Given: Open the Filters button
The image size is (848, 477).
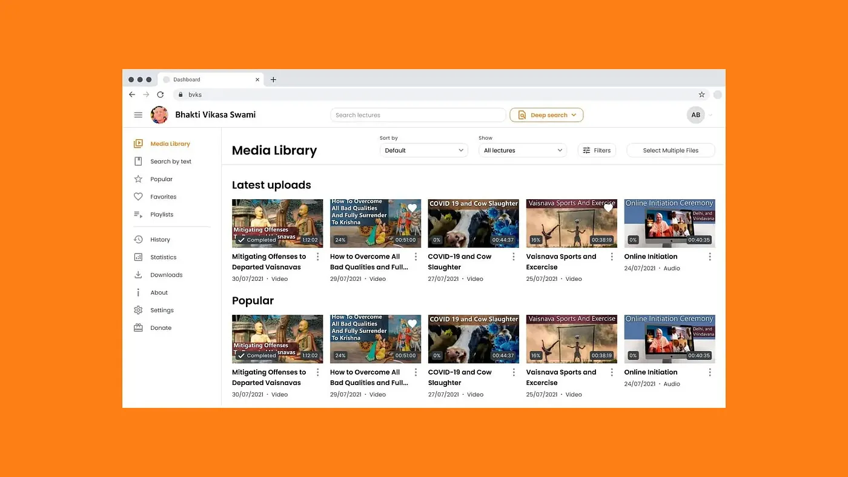Looking at the screenshot, I should (x=597, y=151).
